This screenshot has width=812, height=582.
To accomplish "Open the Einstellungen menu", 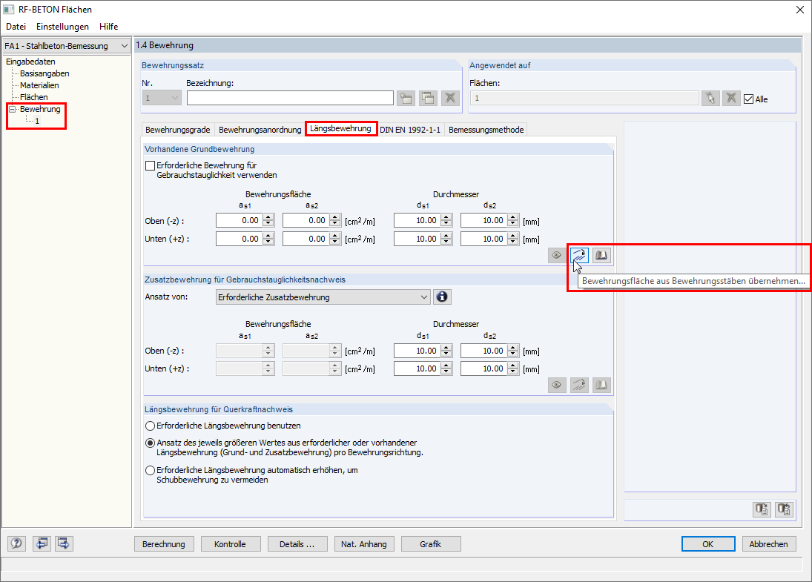I will 62,27.
